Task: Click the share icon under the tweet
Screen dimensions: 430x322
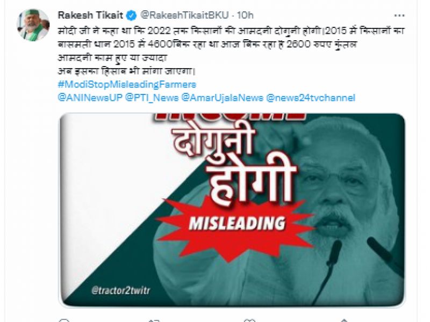Action: [344, 320]
